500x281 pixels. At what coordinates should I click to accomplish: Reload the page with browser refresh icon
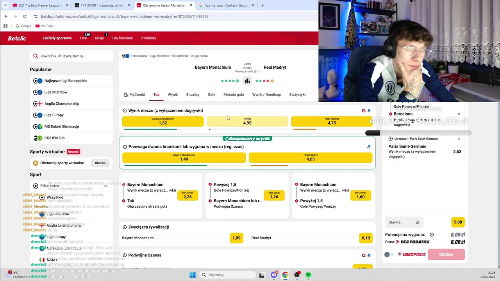pos(25,16)
